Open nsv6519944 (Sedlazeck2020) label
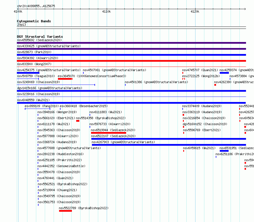The image size is (254, 222). point(113,130)
